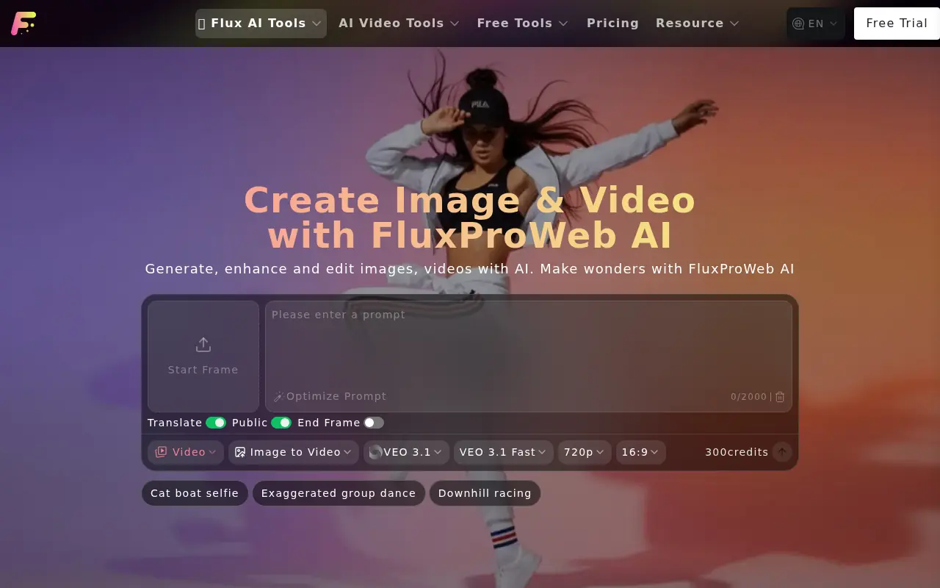Click the FluxProWeb logo icon
Image resolution: width=940 pixels, height=588 pixels.
pyautogui.click(x=23, y=24)
